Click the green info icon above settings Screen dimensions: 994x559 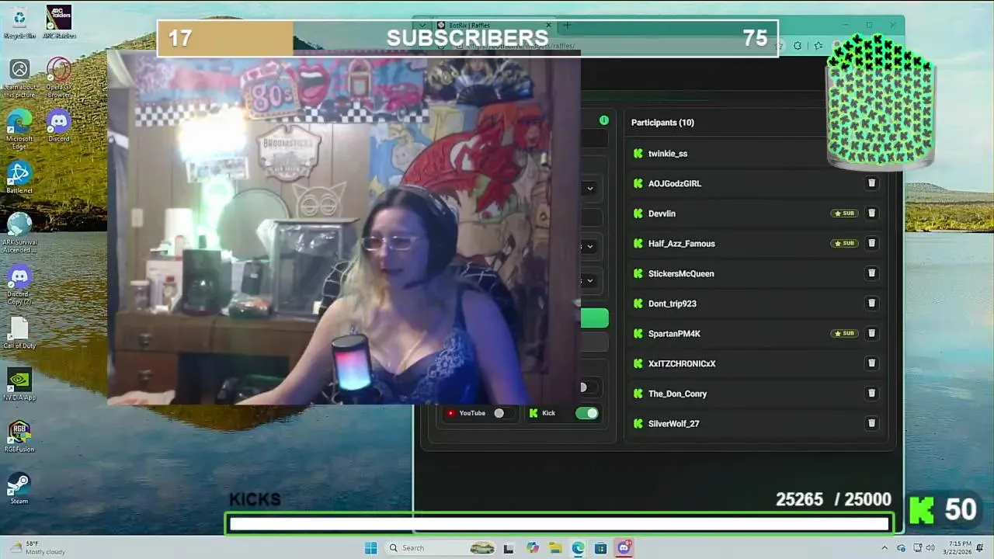pos(603,120)
